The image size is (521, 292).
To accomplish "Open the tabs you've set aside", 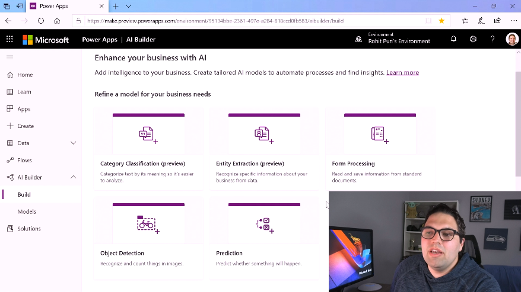I will [x=7, y=6].
